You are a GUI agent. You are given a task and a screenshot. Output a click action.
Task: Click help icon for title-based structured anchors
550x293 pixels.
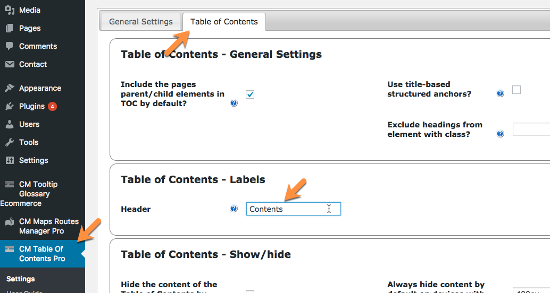click(501, 93)
